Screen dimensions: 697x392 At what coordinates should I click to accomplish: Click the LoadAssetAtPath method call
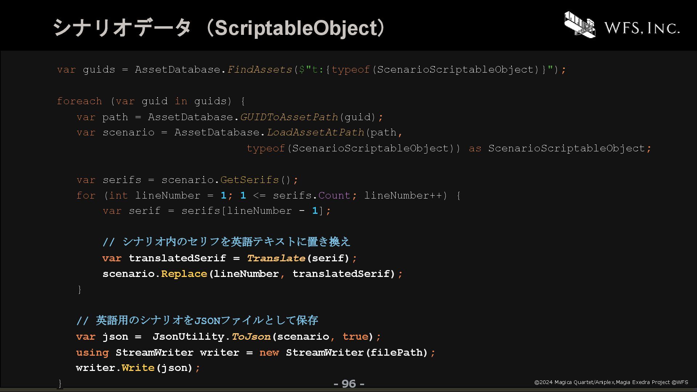pyautogui.click(x=315, y=132)
